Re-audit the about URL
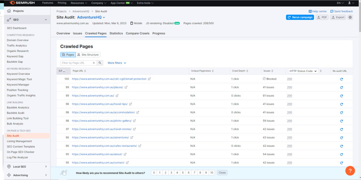 pyautogui.click(x=342, y=154)
